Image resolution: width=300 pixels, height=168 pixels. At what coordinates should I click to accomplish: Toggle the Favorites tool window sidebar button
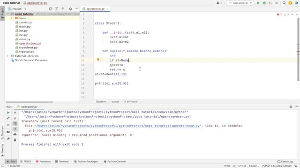click(2, 150)
